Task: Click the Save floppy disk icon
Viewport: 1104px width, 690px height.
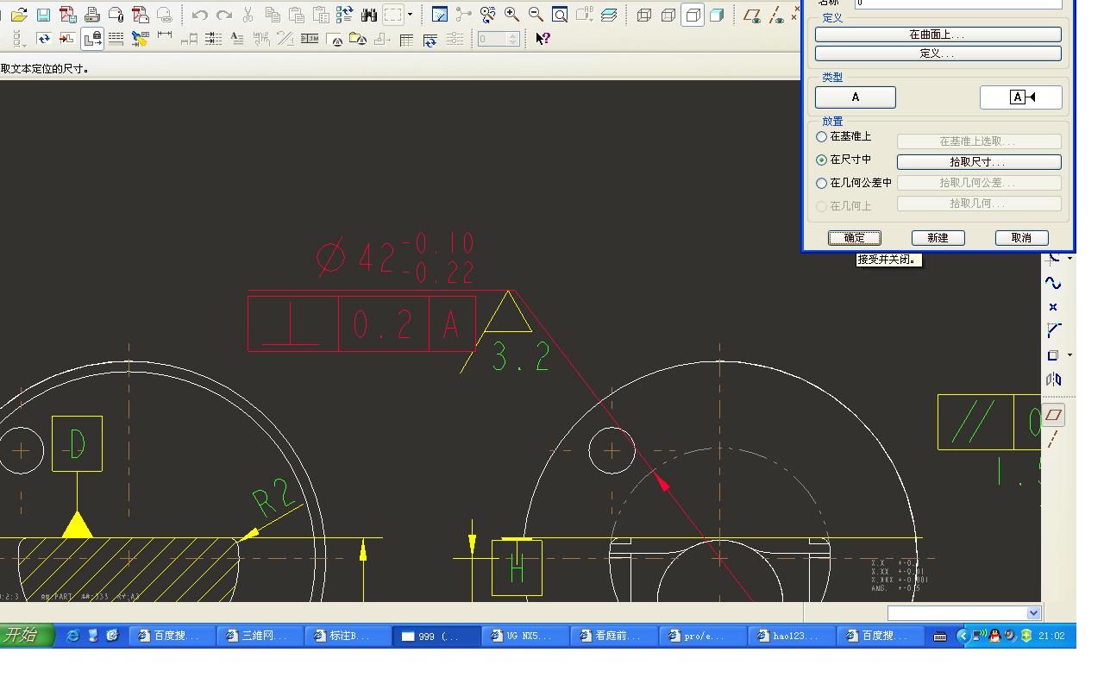Action: point(43,15)
